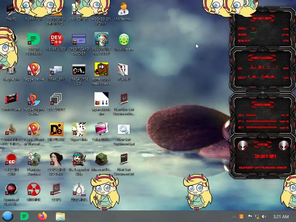Click the right alien head in TIME widget
The image size is (296, 222).
point(284,146)
